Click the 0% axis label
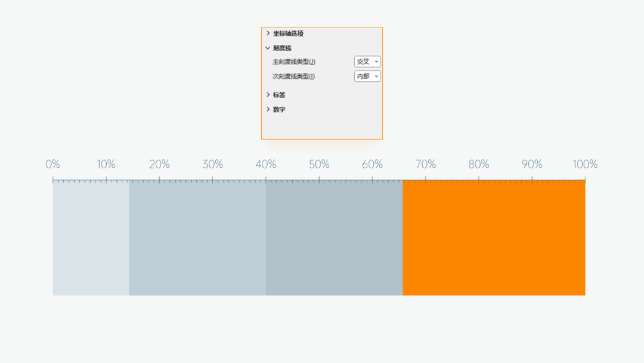This screenshot has height=363, width=644. click(52, 164)
